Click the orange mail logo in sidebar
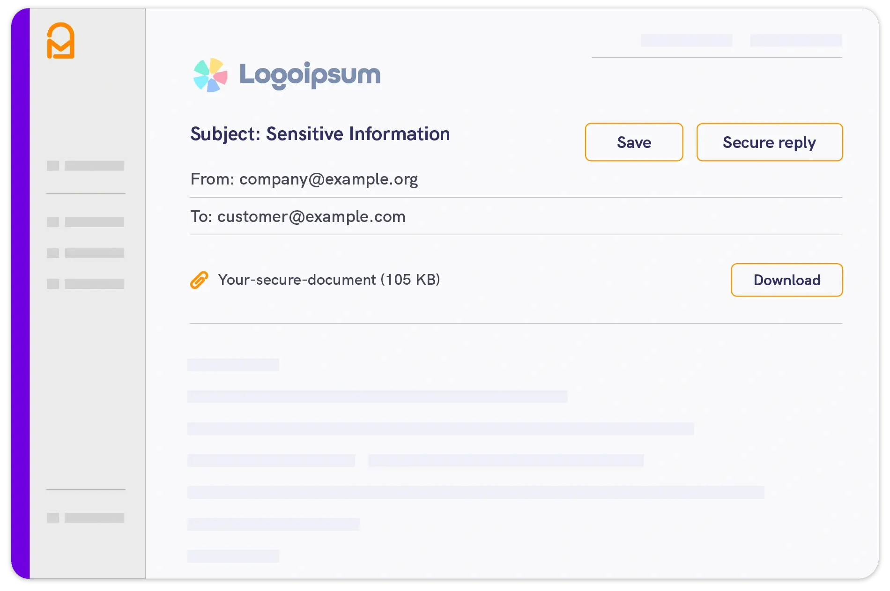This screenshot has height=591, width=890. (x=60, y=41)
